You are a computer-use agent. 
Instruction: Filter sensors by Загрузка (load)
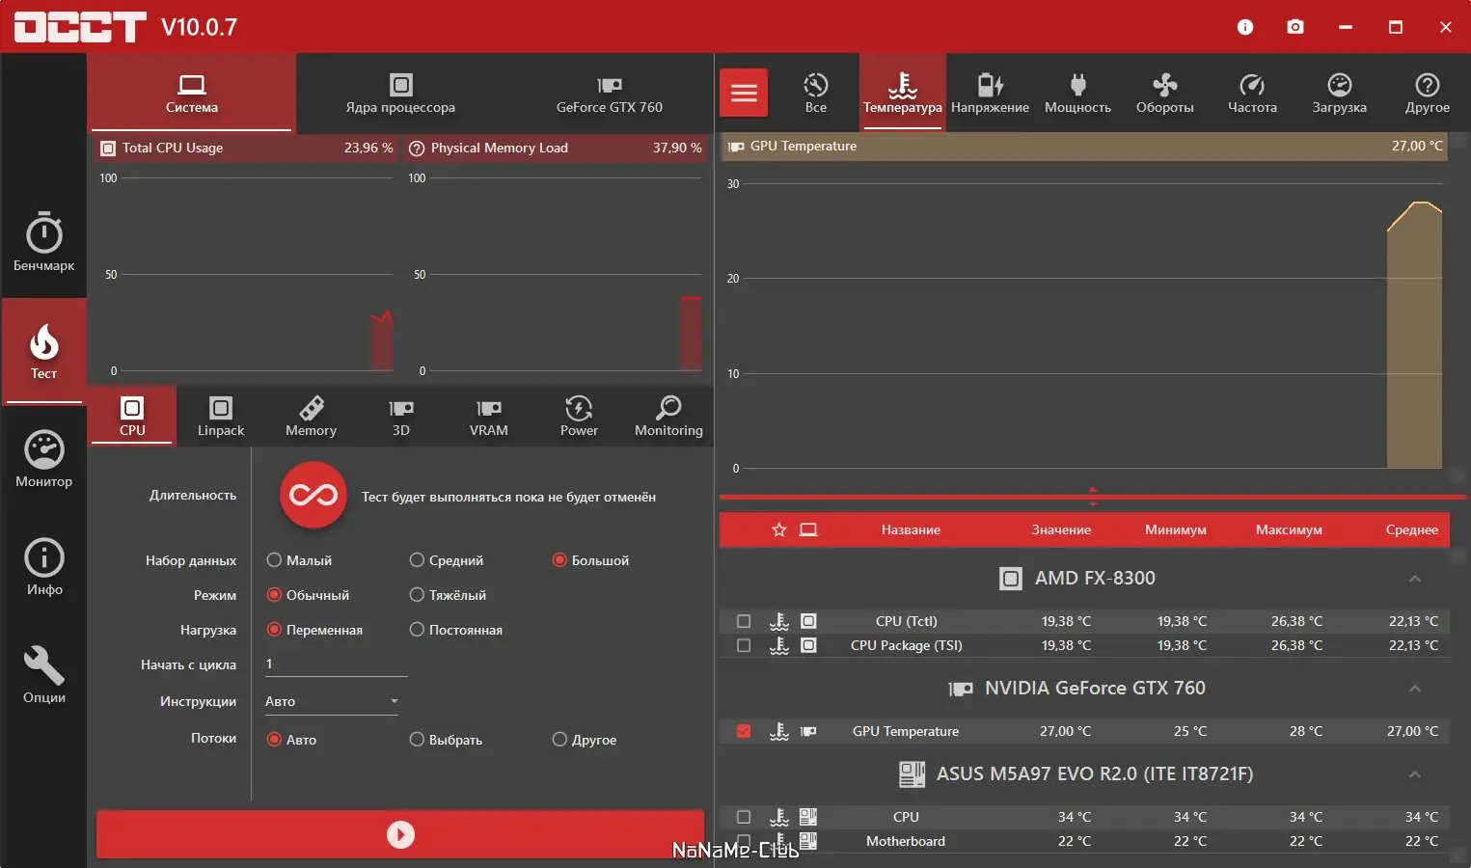tap(1339, 93)
